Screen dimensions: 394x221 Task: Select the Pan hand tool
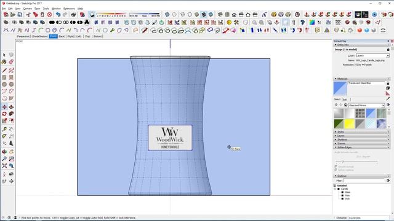pos(11,152)
